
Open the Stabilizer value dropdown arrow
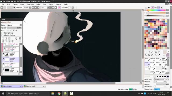click(73, 8)
